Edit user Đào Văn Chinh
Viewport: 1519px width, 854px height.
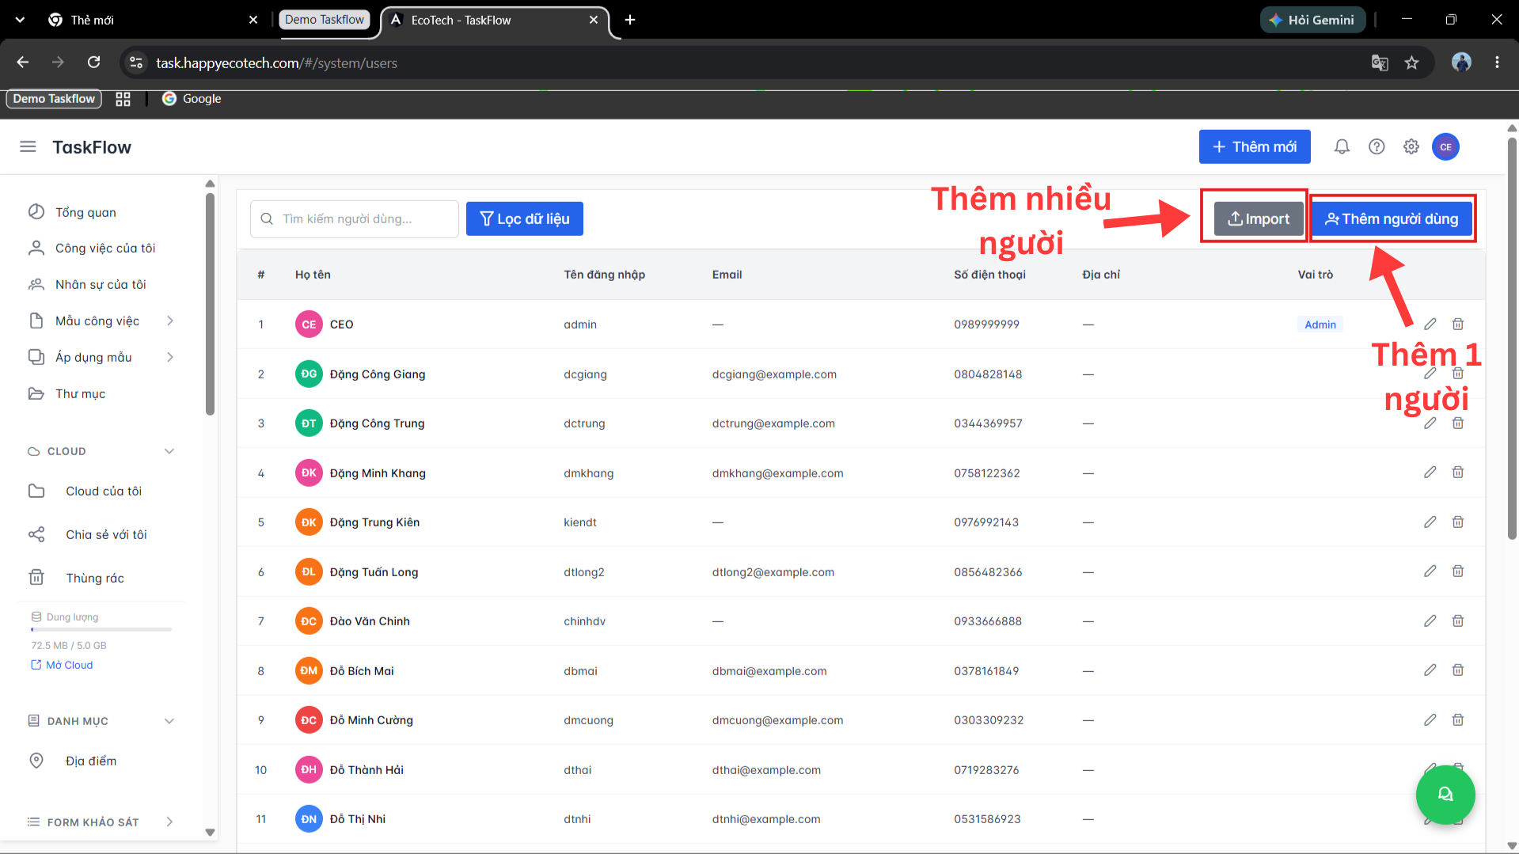click(1430, 621)
